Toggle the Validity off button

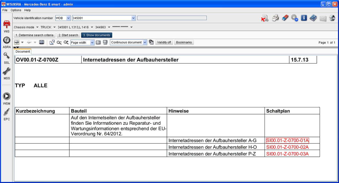tap(164, 42)
